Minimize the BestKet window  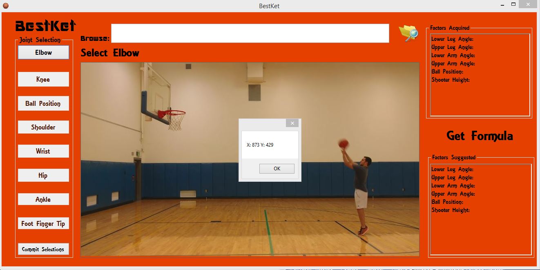tap(503, 5)
